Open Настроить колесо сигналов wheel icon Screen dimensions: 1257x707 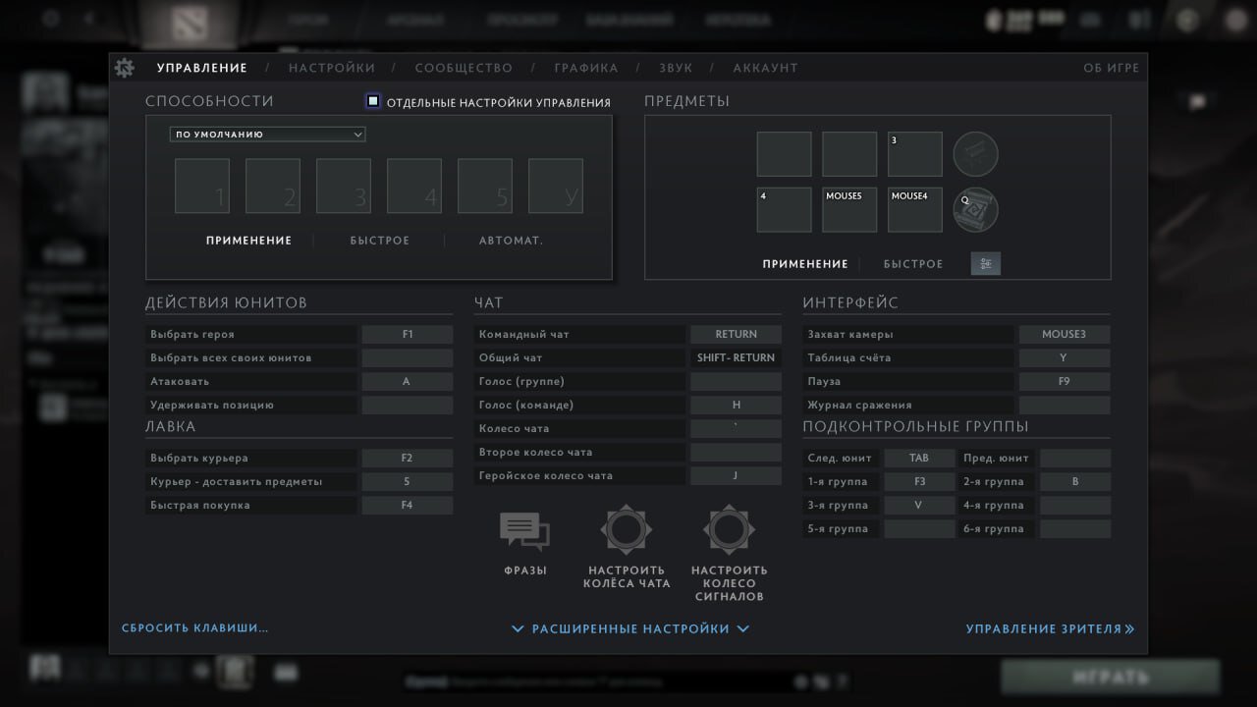(x=729, y=530)
